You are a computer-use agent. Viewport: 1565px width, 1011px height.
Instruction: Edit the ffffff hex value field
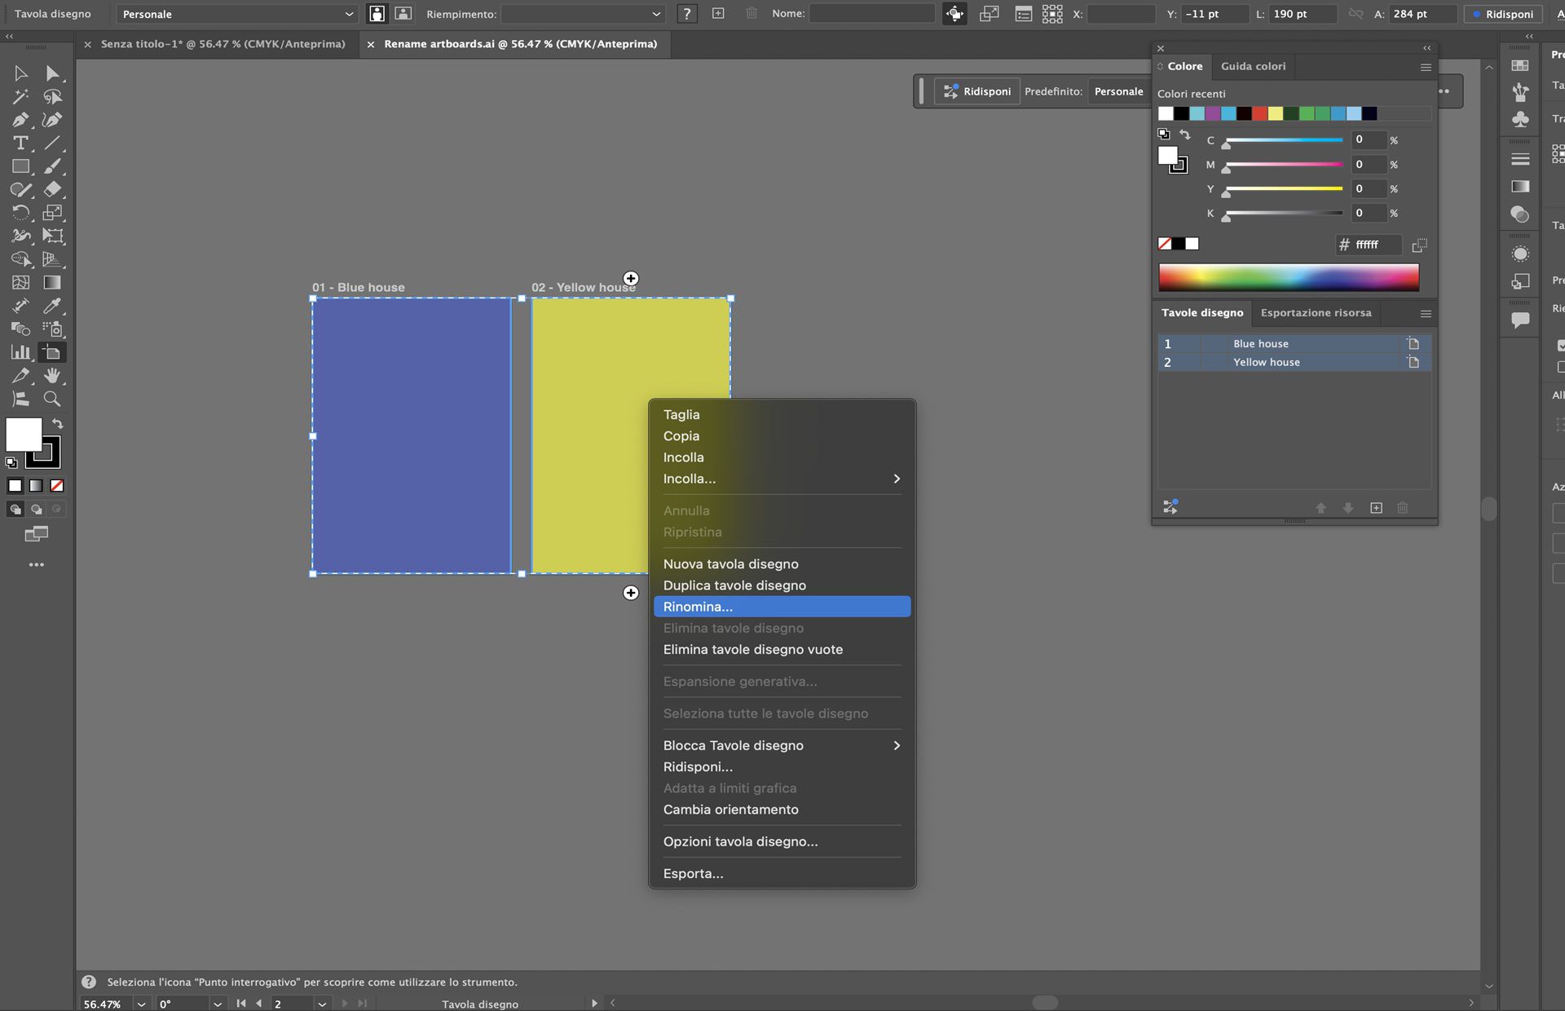pos(1372,245)
